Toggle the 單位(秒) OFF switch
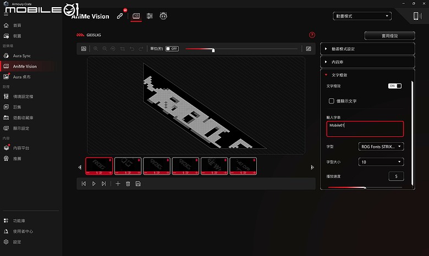This screenshot has width=429, height=256. (172, 49)
